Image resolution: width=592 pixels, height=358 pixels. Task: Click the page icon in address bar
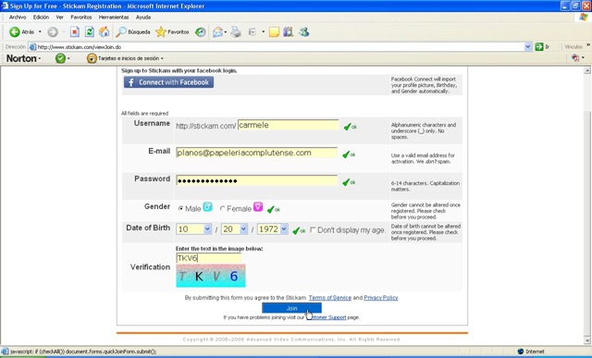pos(33,47)
